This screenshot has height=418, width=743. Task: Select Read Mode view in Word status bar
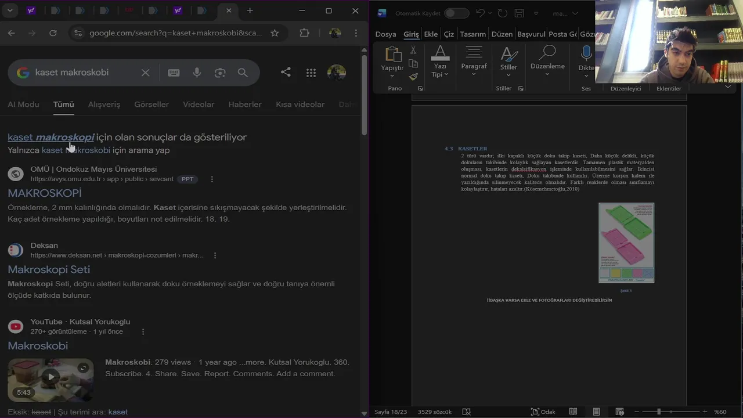(x=573, y=412)
